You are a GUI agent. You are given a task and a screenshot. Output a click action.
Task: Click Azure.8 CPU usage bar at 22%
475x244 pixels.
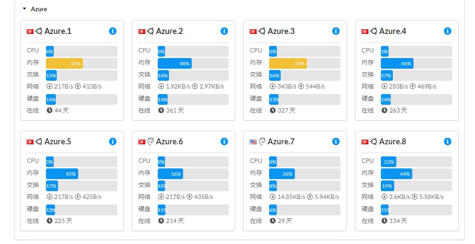coord(388,162)
